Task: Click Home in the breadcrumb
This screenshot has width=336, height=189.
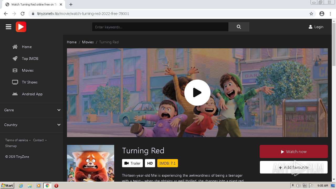Action: 72,42
